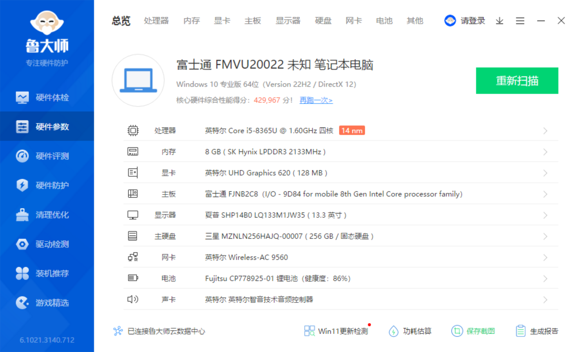Close the 鲁大师 window
The image size is (576, 352).
pyautogui.click(x=561, y=21)
